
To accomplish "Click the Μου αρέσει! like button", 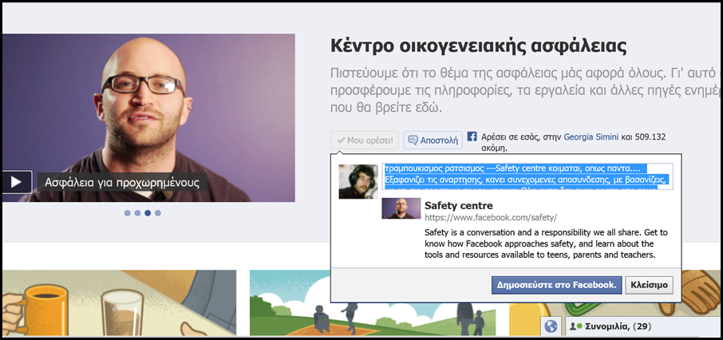I will click(365, 140).
